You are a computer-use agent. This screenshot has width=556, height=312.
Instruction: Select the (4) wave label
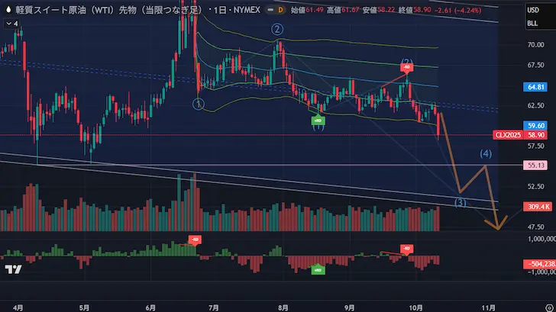tap(486, 153)
